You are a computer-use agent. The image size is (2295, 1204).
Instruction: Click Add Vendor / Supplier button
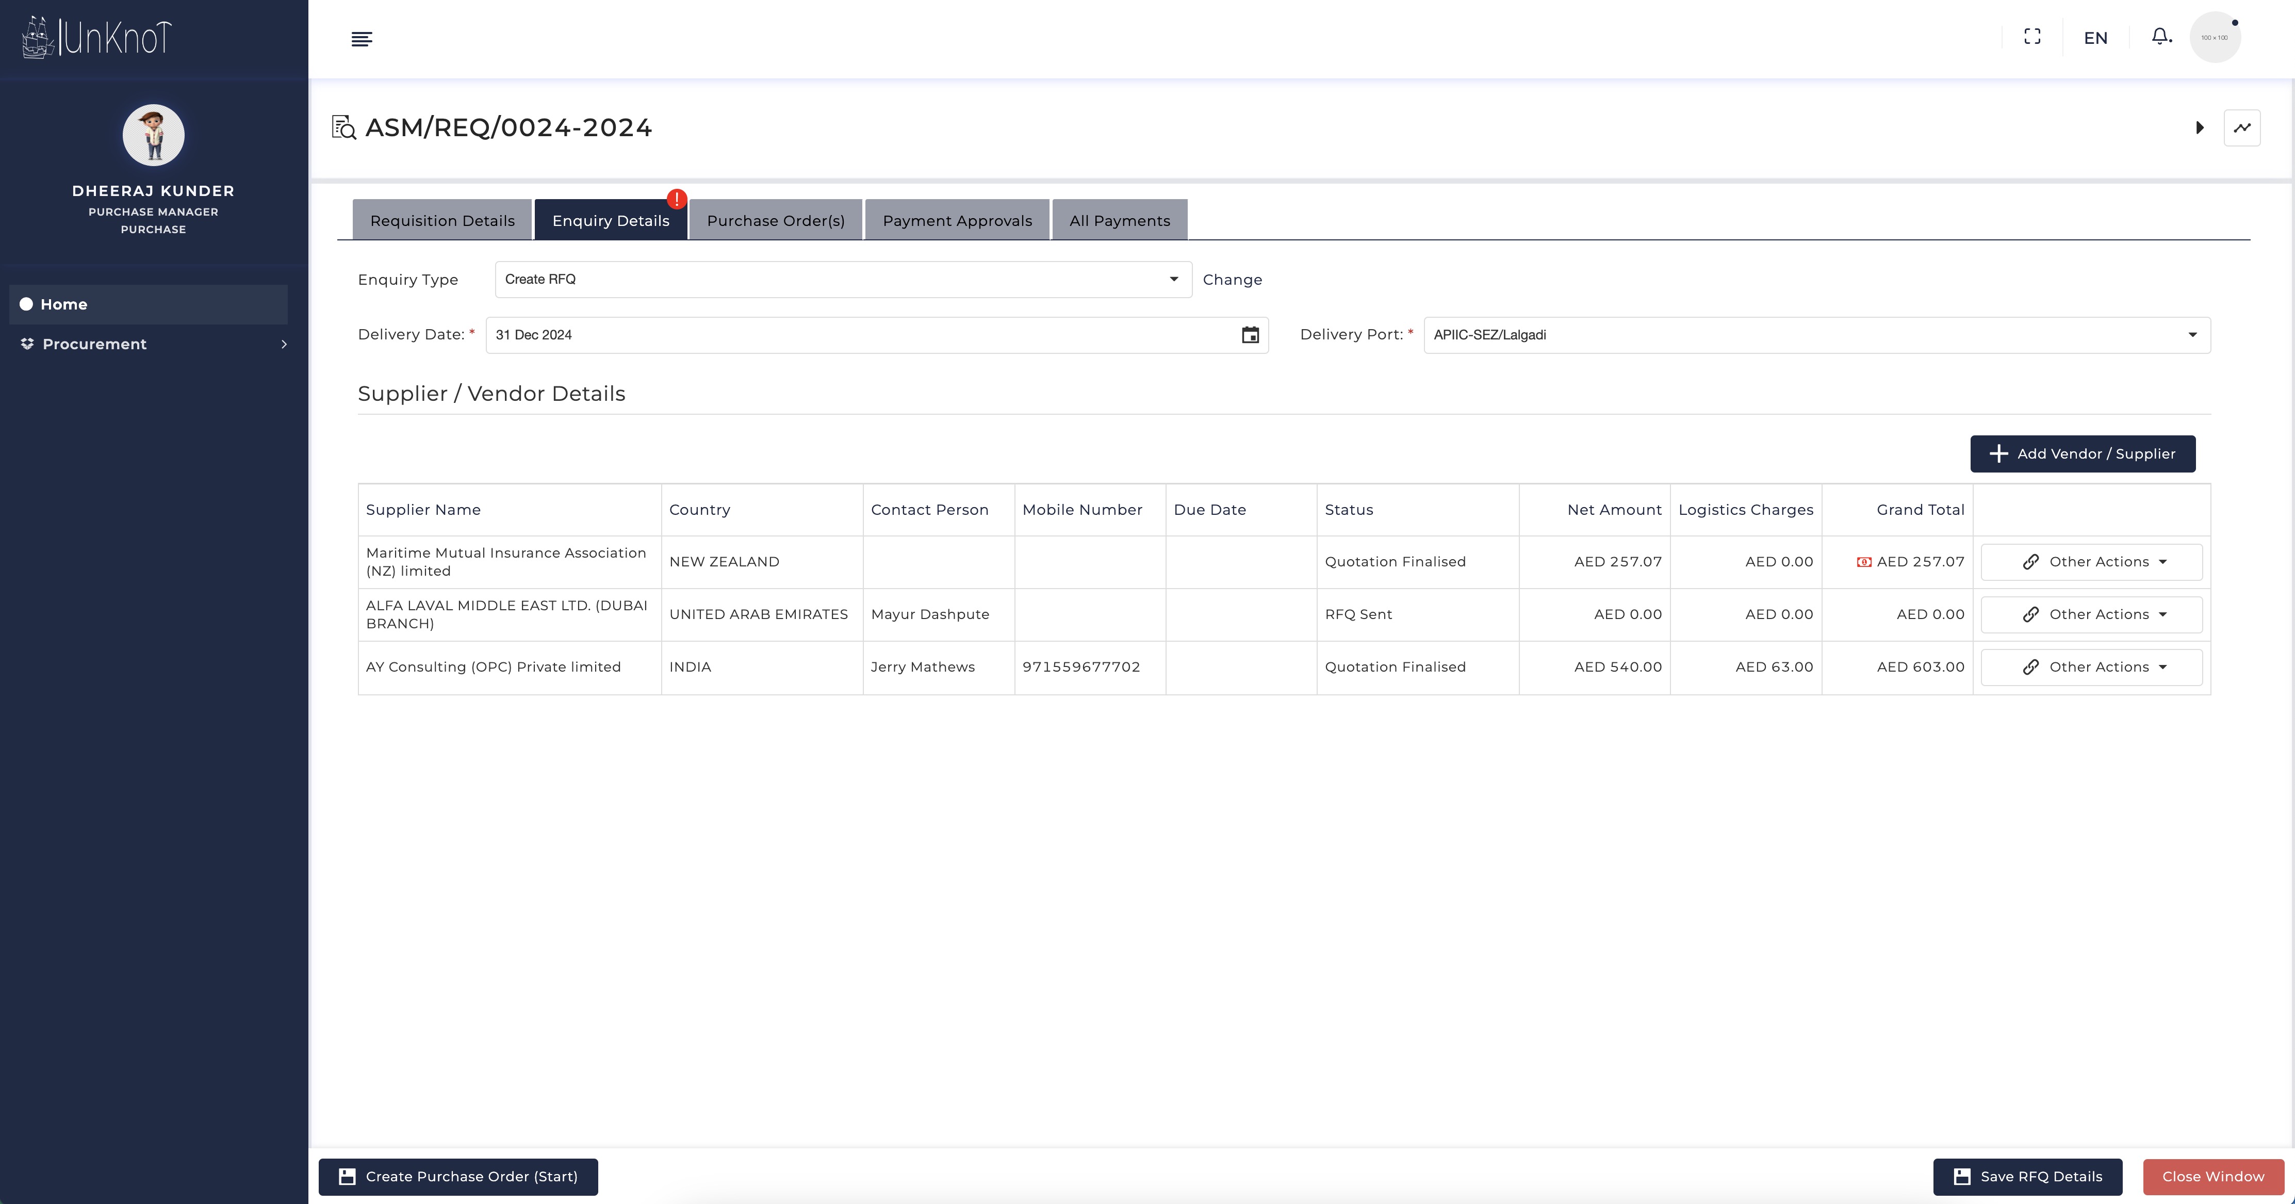[x=2082, y=453]
